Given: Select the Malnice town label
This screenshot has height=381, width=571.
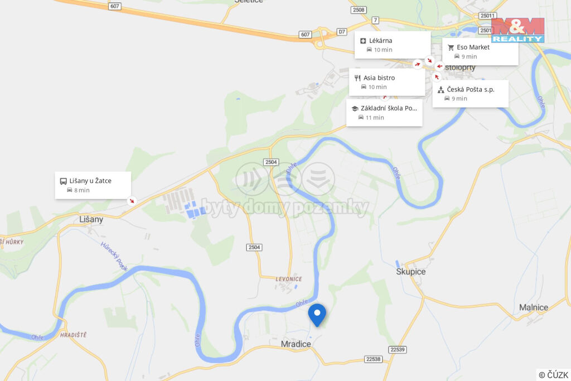Looking at the screenshot, I should pyautogui.click(x=534, y=307).
